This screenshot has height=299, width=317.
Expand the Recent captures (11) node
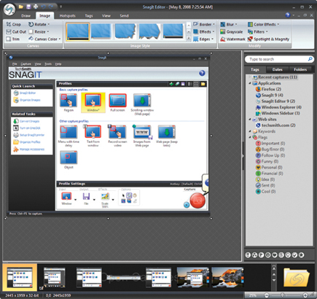249,77
